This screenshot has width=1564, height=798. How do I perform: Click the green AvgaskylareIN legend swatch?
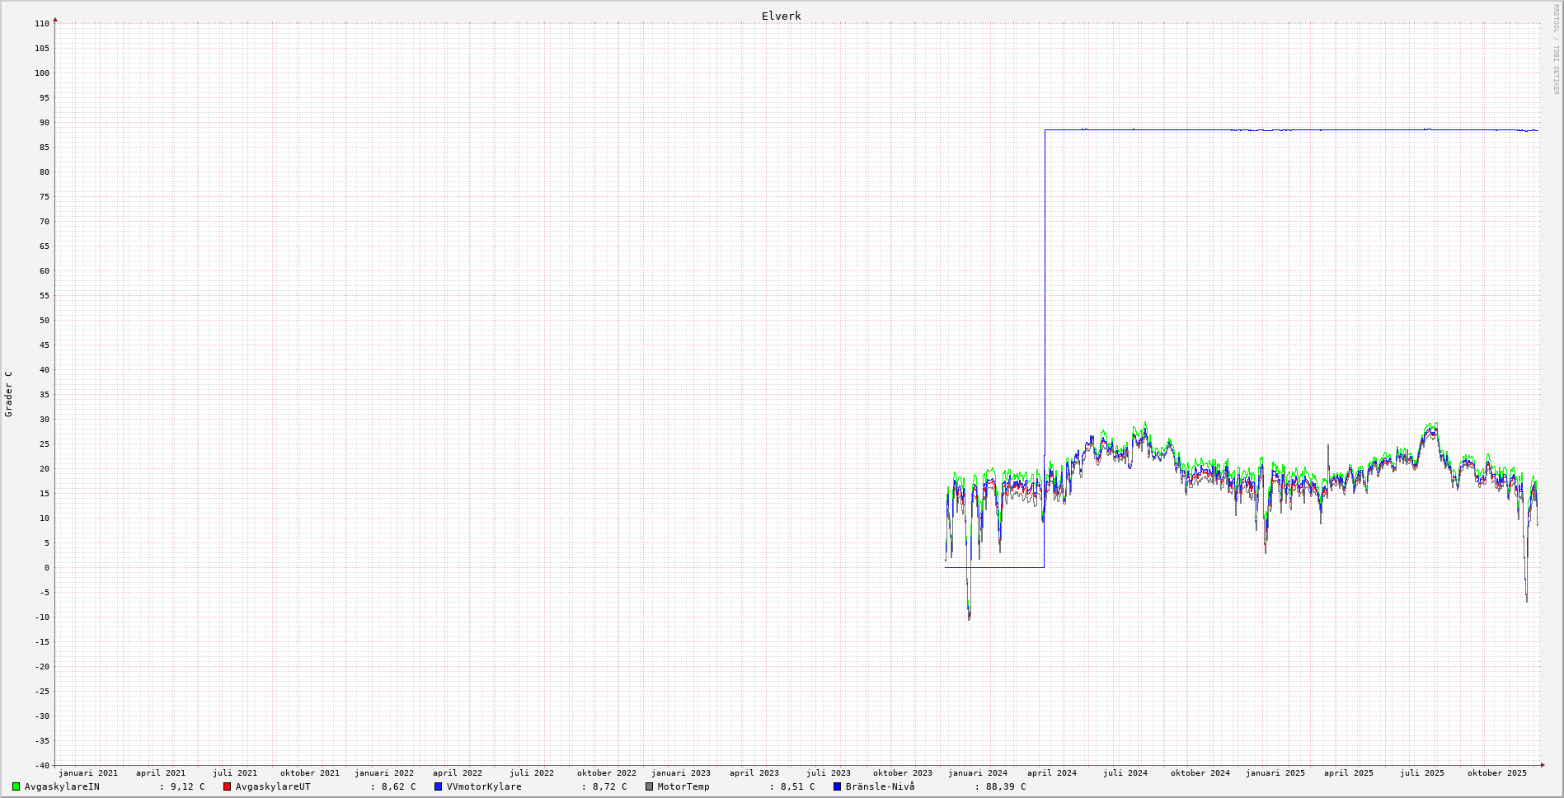pyautogui.click(x=16, y=786)
